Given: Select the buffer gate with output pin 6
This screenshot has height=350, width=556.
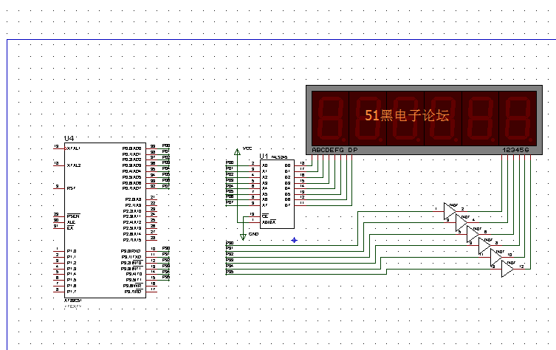Looking at the screenshot, I should [x=473, y=234].
